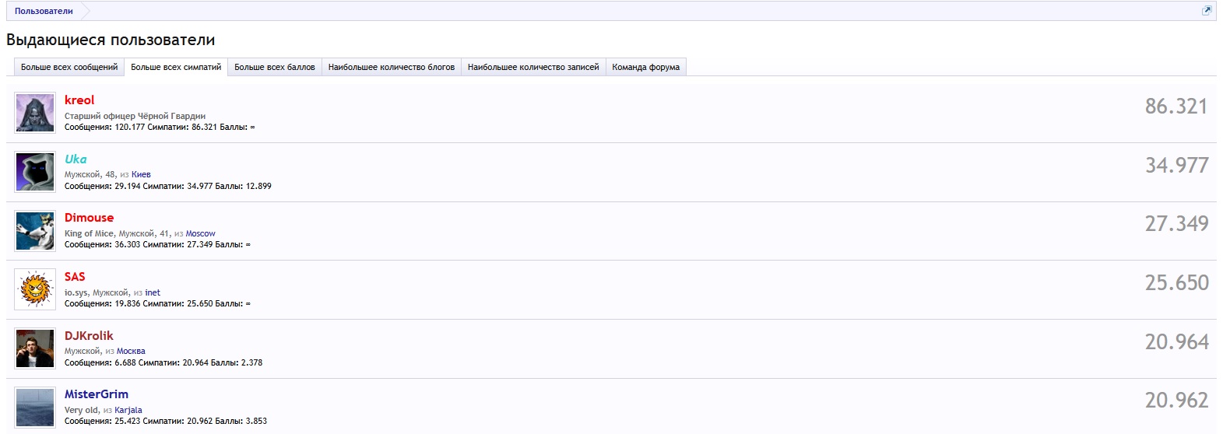This screenshot has height=434, width=1223.
Task: Switch to the Команда форума tab
Action: pyautogui.click(x=646, y=67)
